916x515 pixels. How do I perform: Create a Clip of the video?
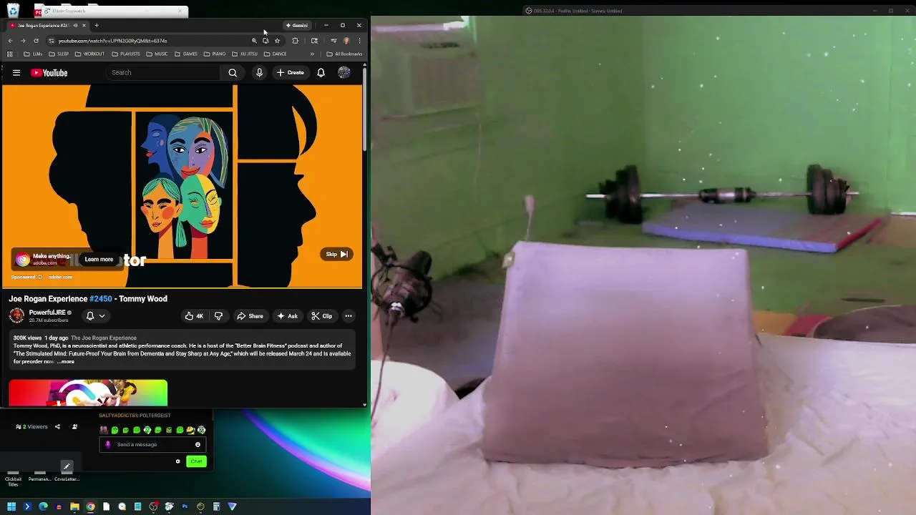(x=322, y=315)
